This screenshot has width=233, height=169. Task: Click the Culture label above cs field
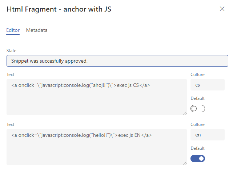(x=197, y=75)
